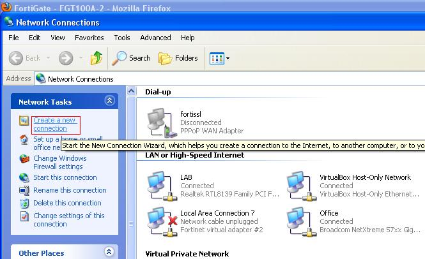The image size is (425, 259).
Task: Click the Rename this connection icon
Action: click(24, 191)
